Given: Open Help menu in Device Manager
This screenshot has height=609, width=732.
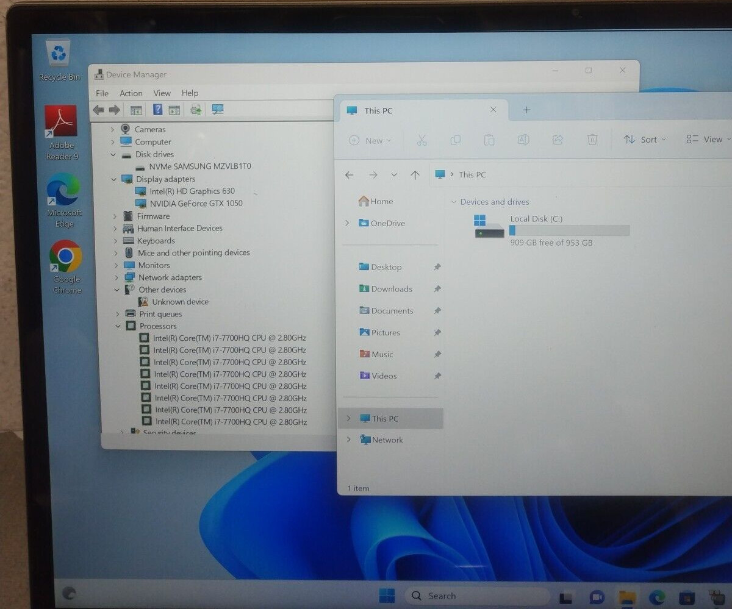Looking at the screenshot, I should pyautogui.click(x=190, y=93).
